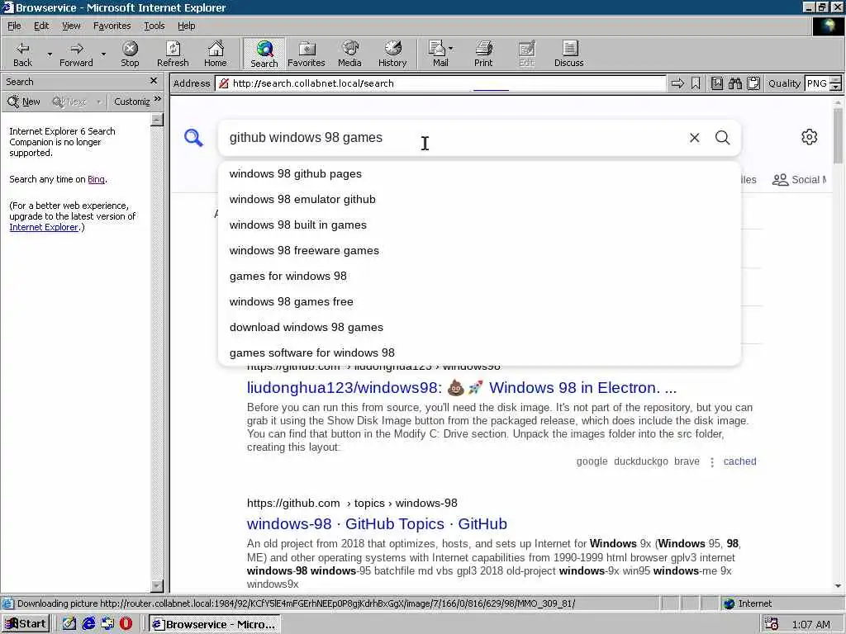Select suggestion 'windows 98 games free'

point(479,301)
